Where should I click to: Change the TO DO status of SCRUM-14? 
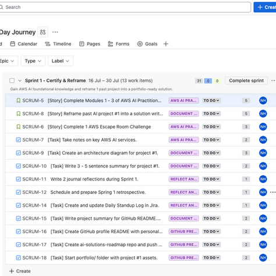211,206
